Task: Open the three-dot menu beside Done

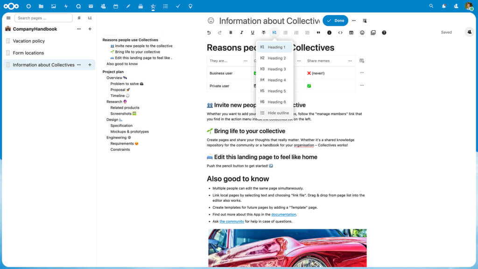Action: click(353, 21)
